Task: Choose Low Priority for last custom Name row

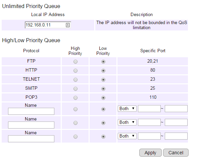Action: (x=103, y=137)
